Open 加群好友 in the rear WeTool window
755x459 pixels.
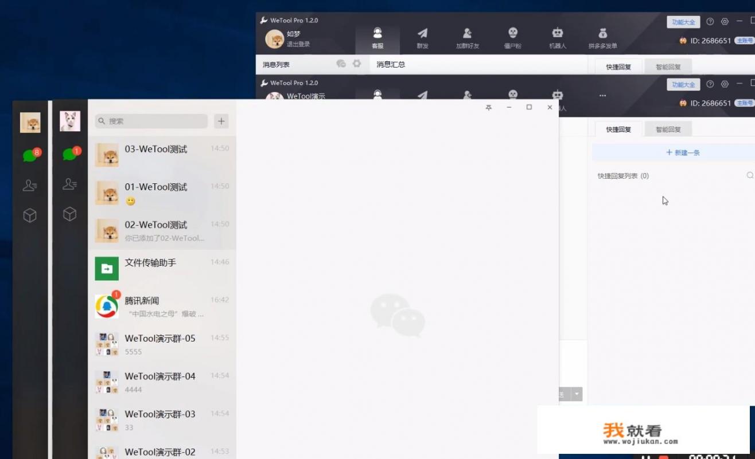coord(468,38)
